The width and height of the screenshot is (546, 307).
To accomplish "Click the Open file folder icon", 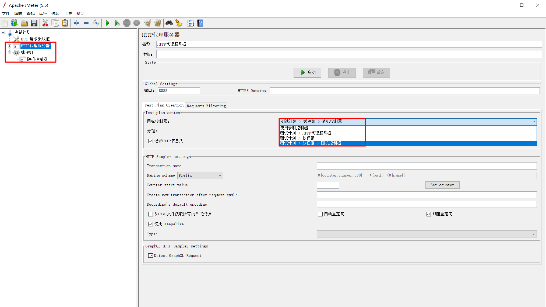I will click(24, 23).
